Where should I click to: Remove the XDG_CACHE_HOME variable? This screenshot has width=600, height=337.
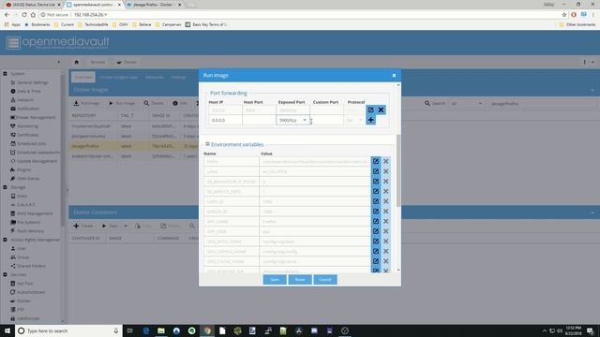[x=385, y=261]
